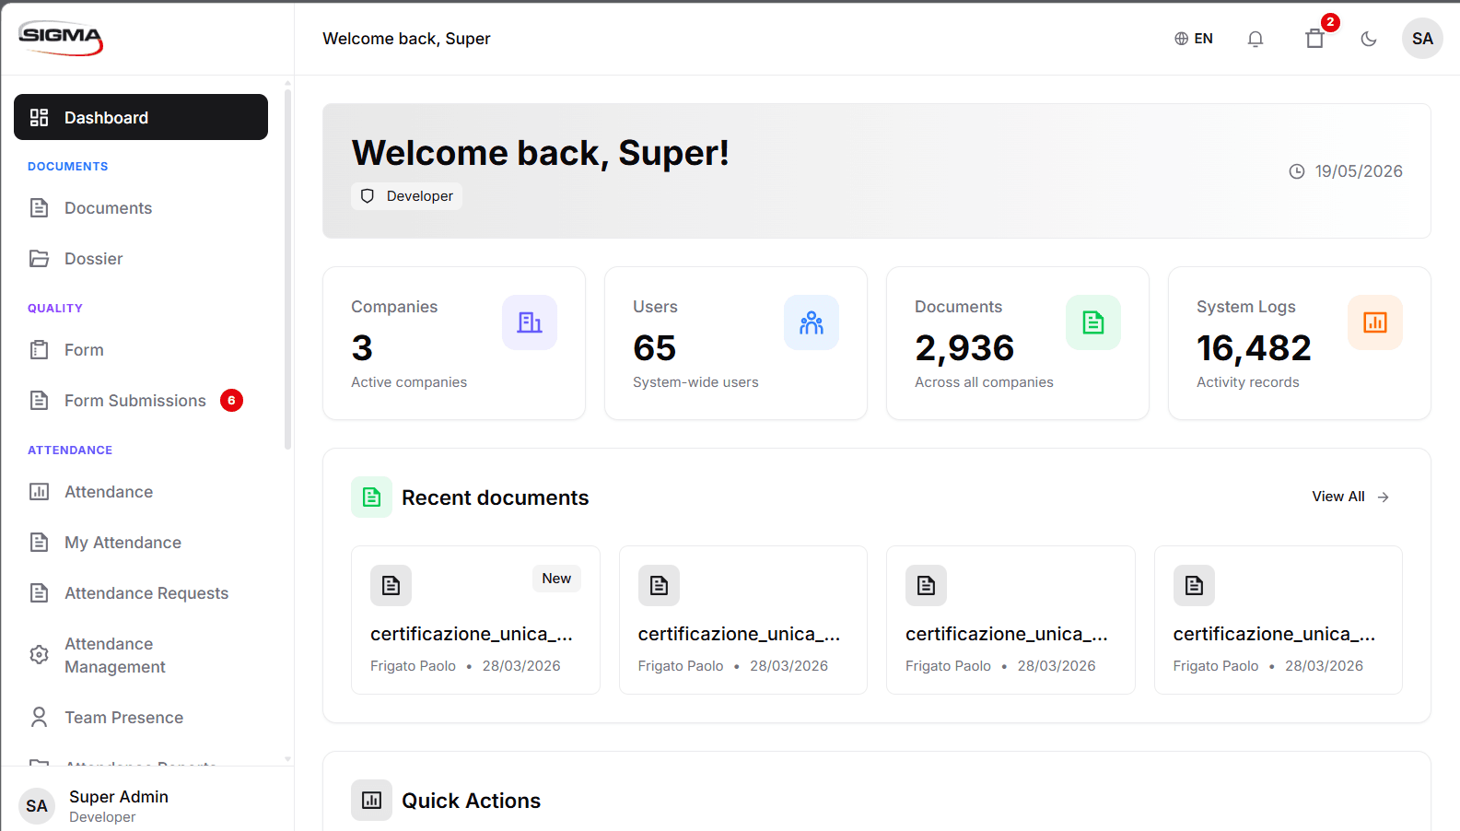1460x831 pixels.
Task: Click the Quick Actions icon
Action: point(371,801)
